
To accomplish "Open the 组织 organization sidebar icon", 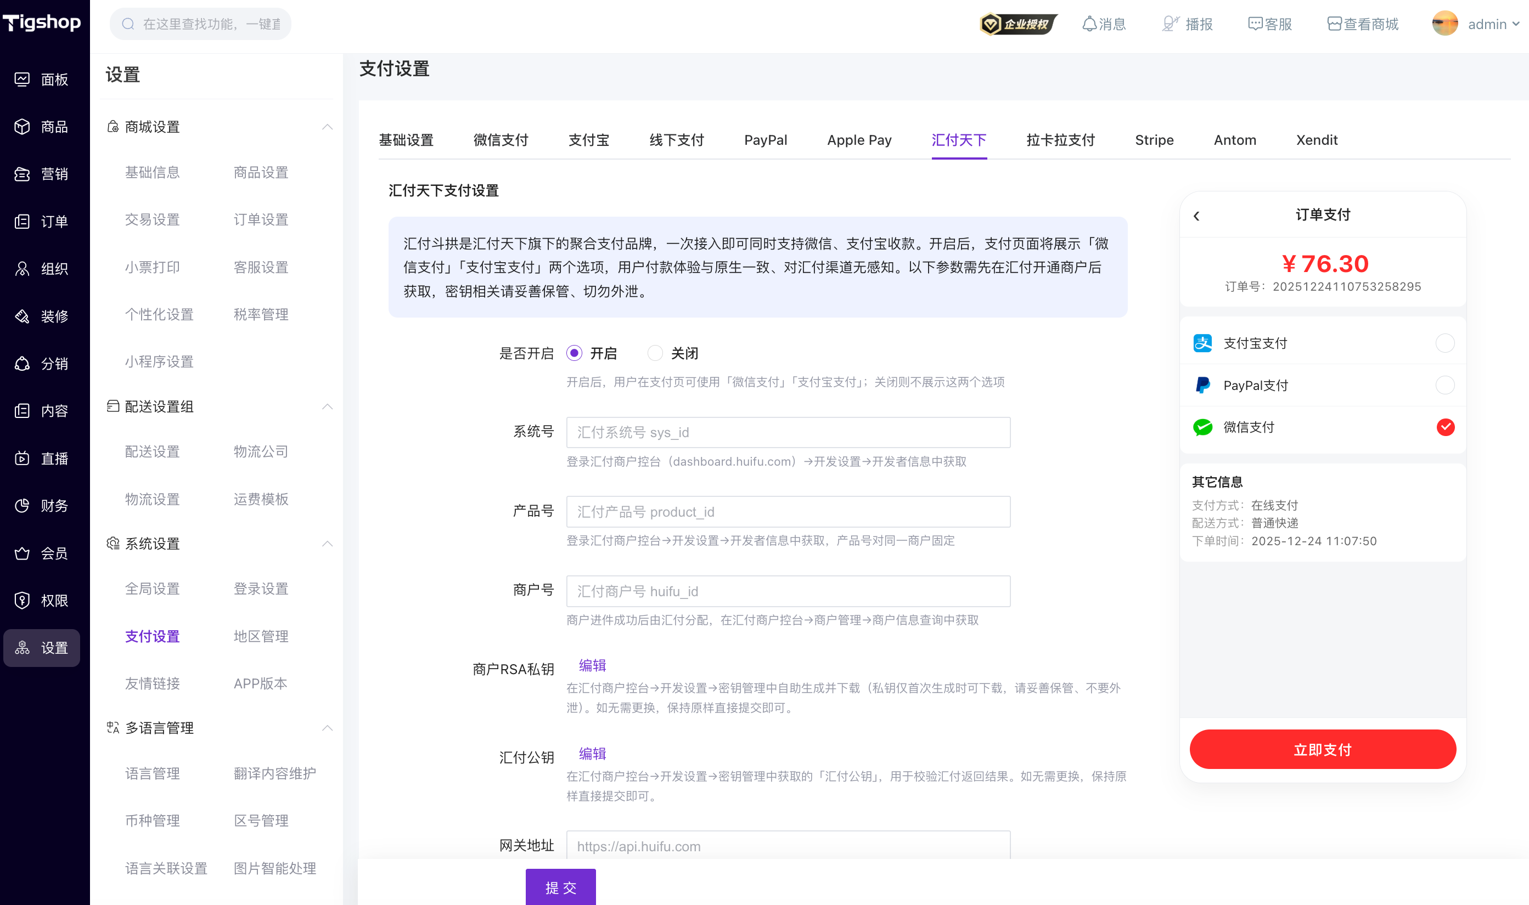I will [22, 269].
